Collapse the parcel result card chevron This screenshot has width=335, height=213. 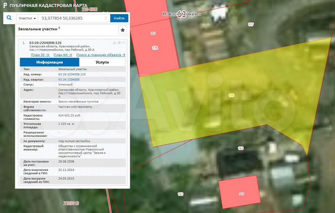coord(124,43)
